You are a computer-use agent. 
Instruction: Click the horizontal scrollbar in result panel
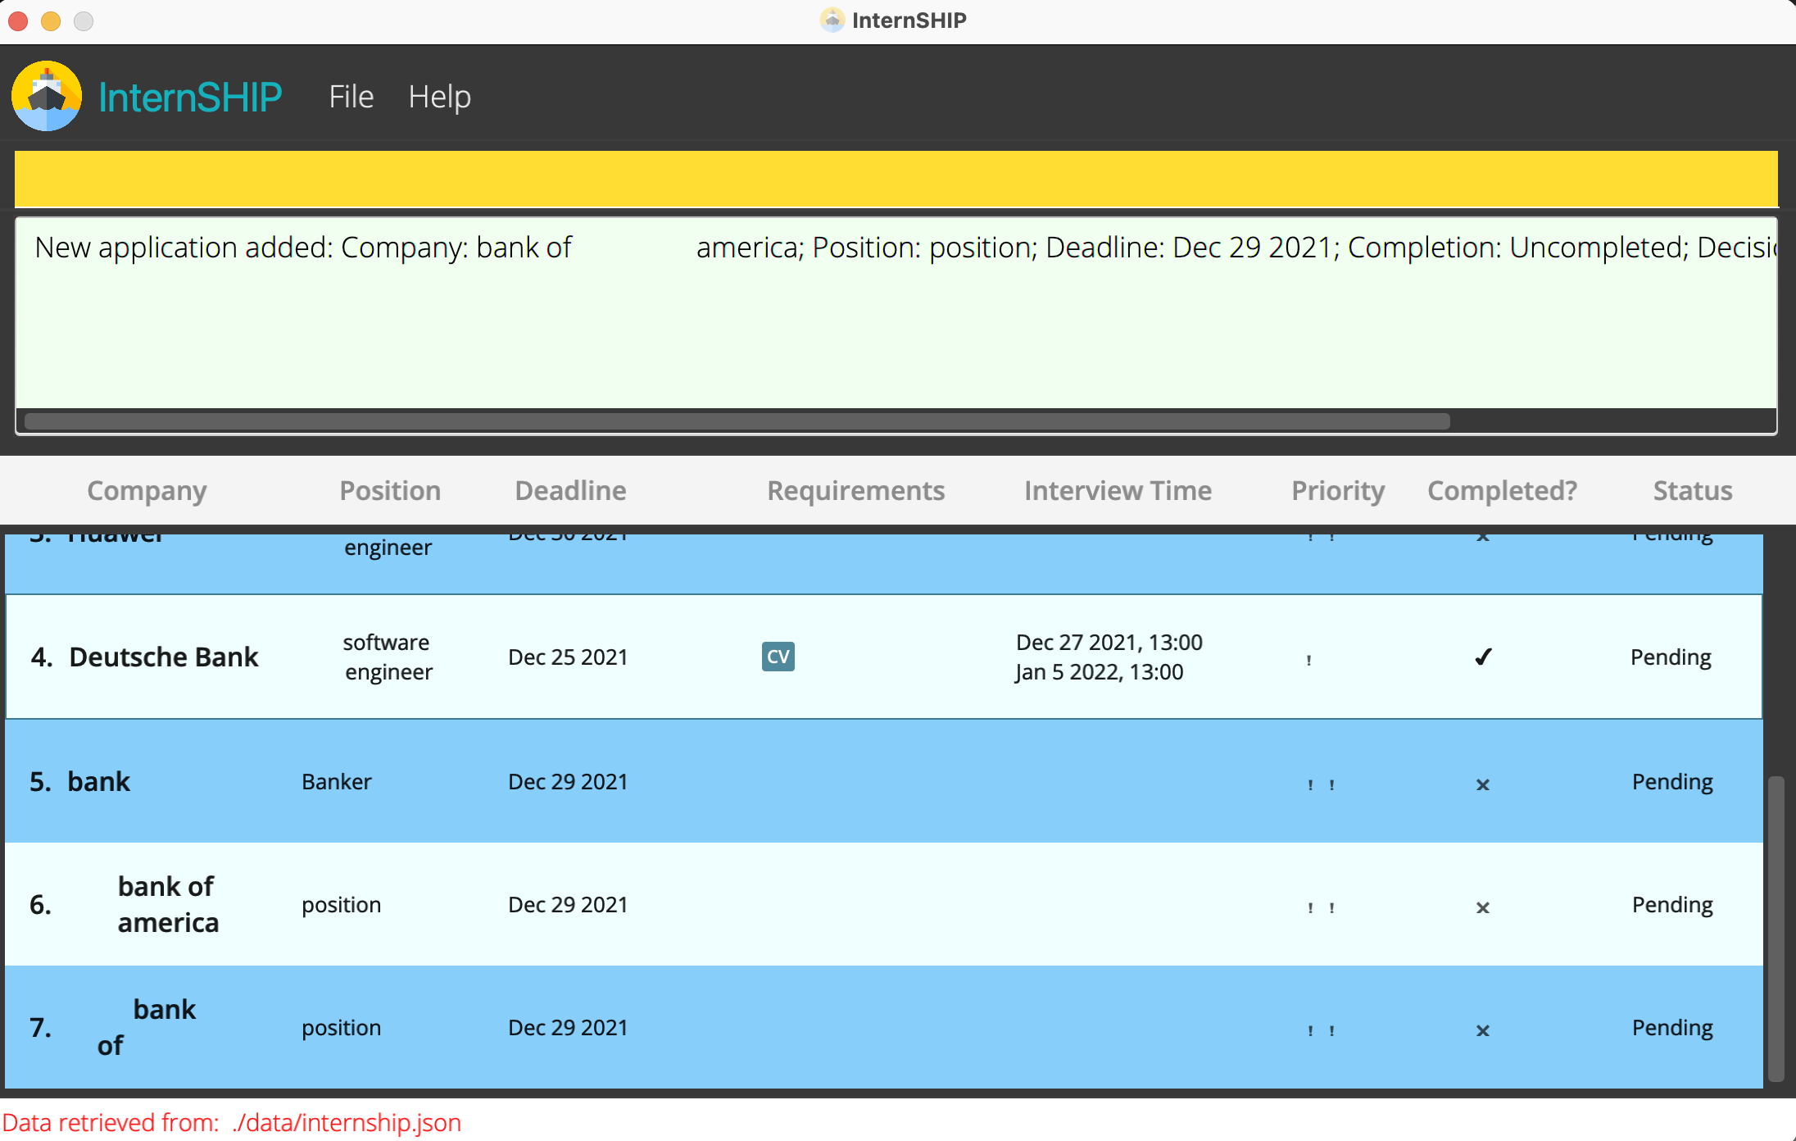coord(737,421)
